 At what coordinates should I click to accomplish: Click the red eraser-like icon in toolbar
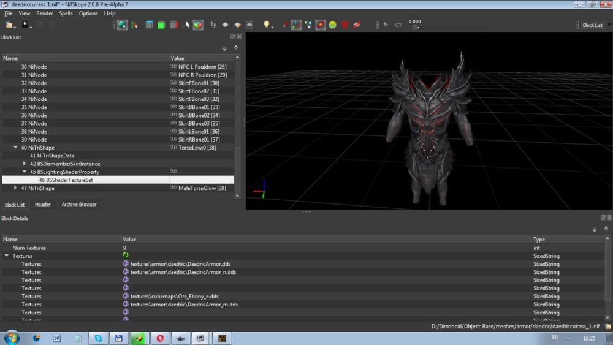357,25
